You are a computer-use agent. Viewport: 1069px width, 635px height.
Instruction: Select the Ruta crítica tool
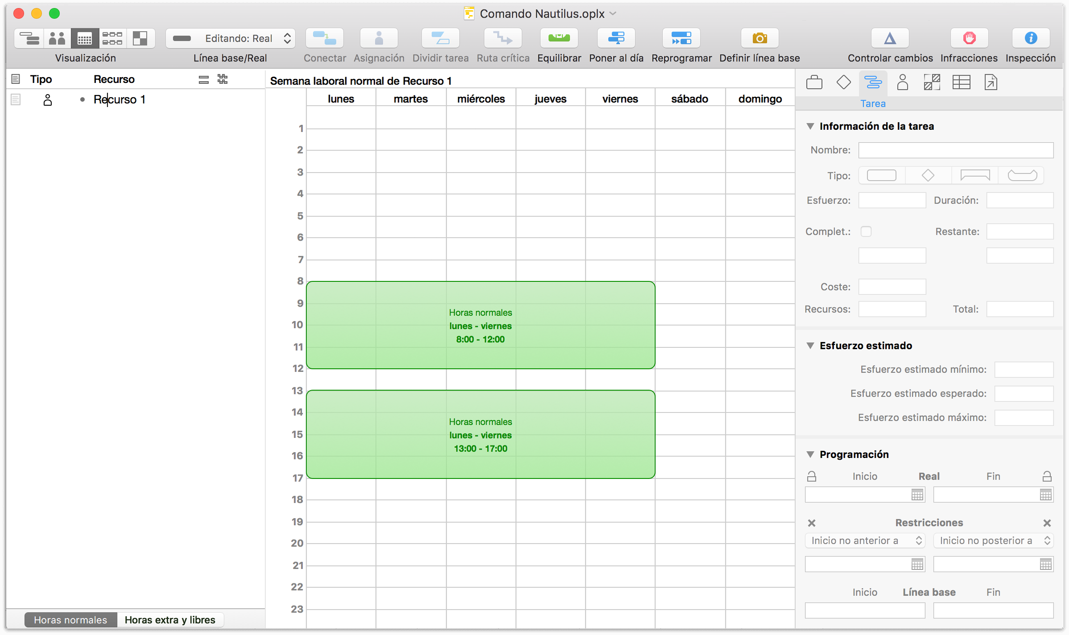pyautogui.click(x=502, y=38)
